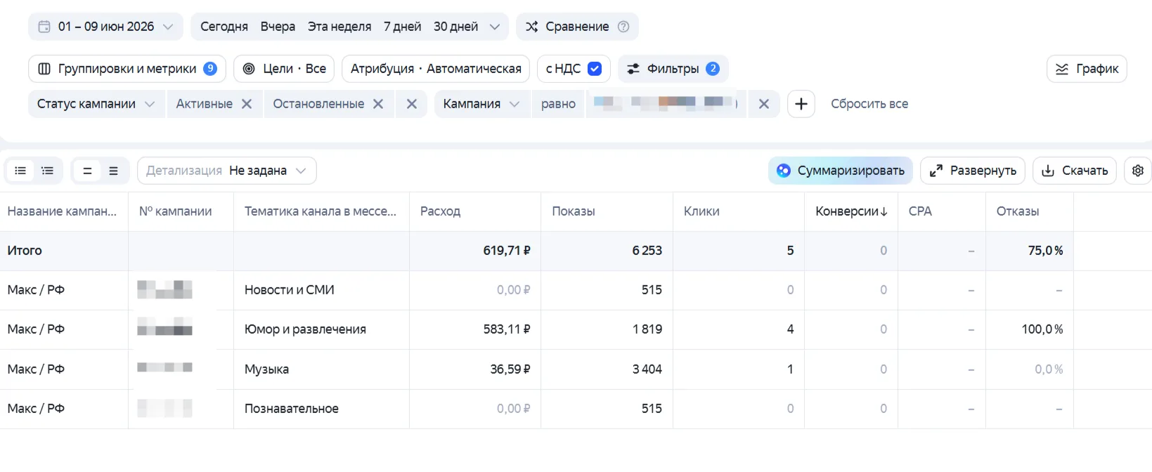The image size is (1152, 472).
Task: Select the 7 дней period preset
Action: [402, 27]
